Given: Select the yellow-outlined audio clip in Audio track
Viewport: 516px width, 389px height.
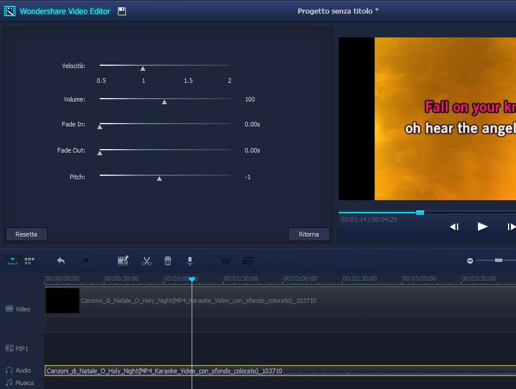Looking at the screenshot, I should point(280,371).
